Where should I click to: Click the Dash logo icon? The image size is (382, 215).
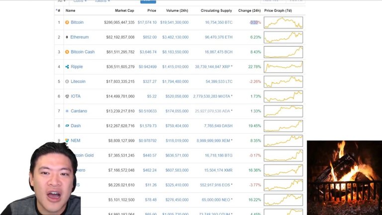(67, 126)
